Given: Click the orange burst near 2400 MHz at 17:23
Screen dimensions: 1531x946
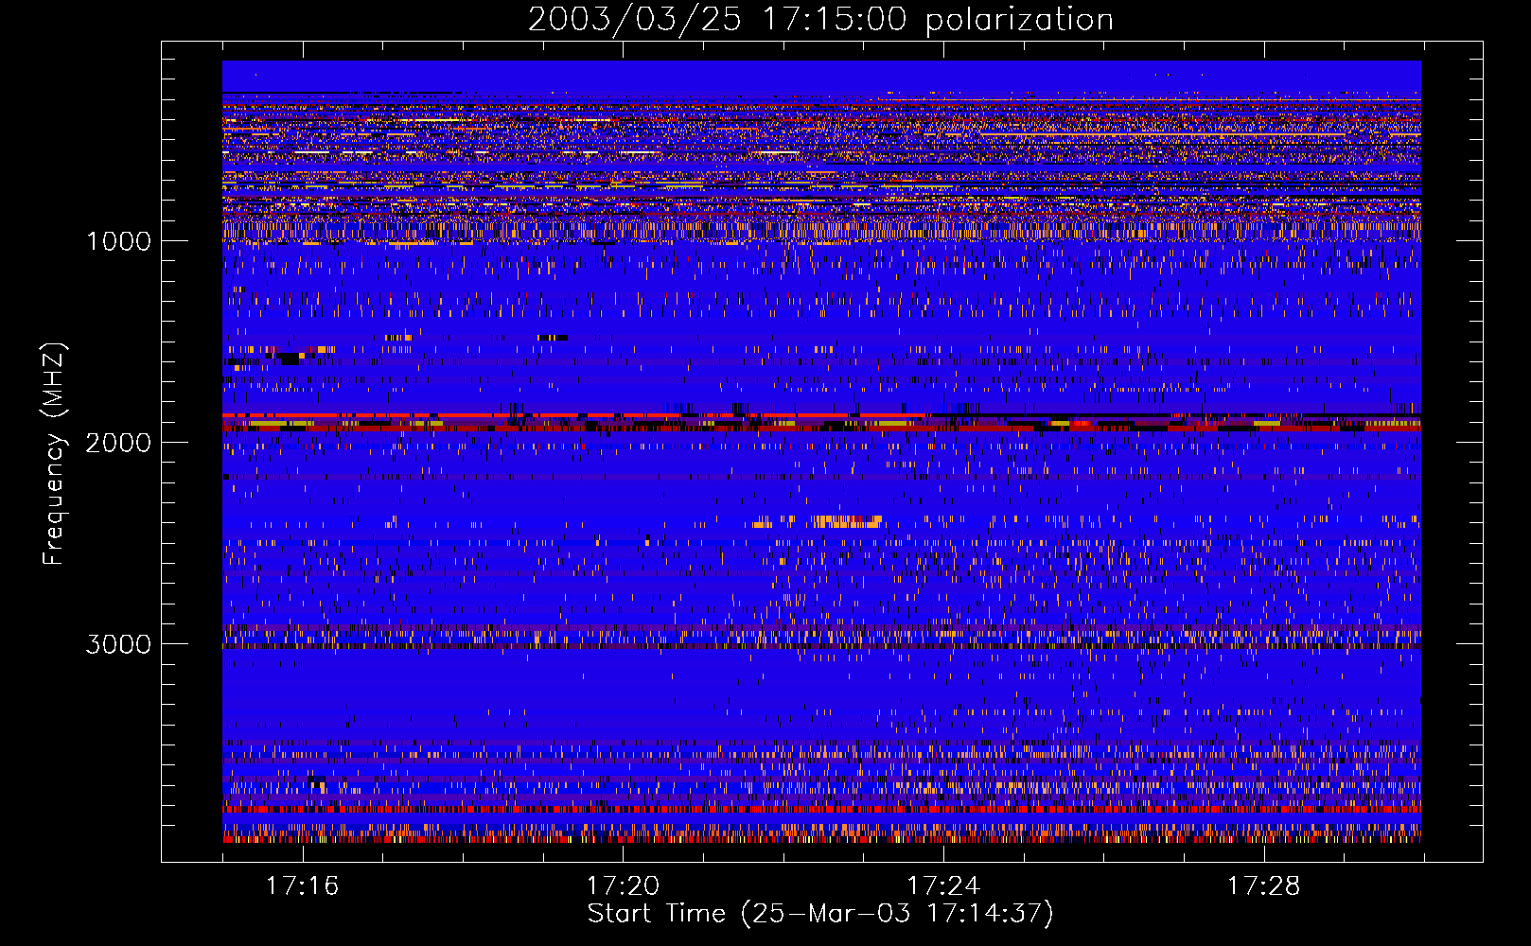Looking at the screenshot, I should [846, 520].
